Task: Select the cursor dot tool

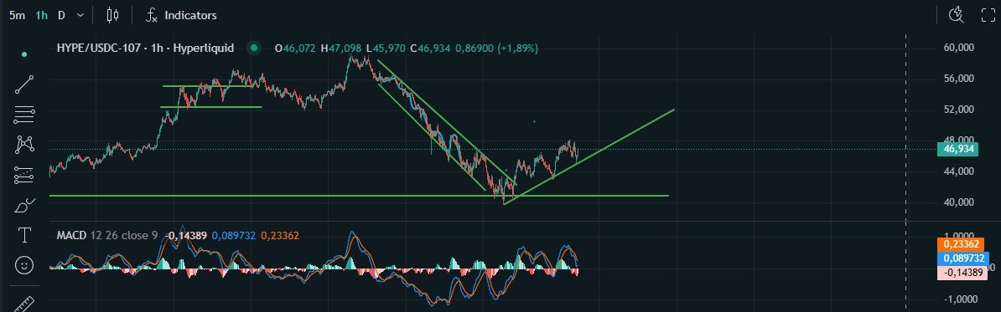Action: click(x=24, y=54)
